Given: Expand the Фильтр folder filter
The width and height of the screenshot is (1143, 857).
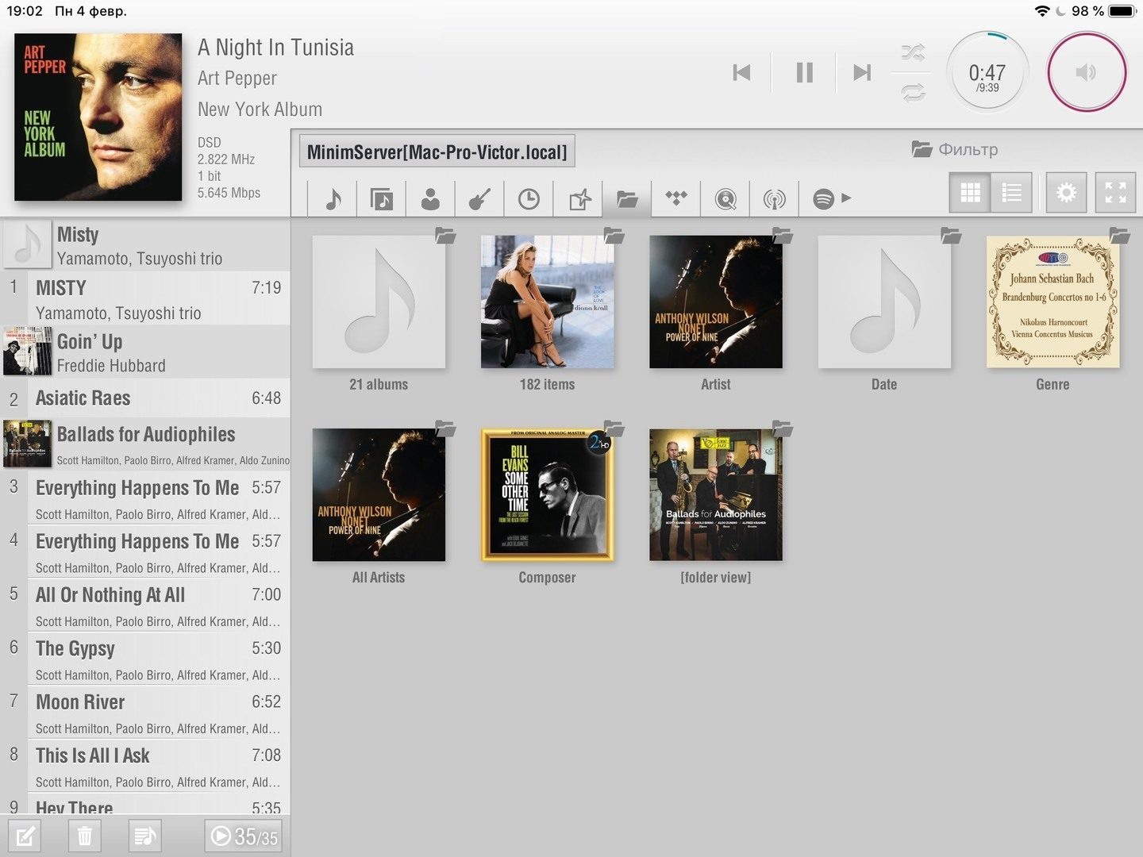Looking at the screenshot, I should 955,149.
